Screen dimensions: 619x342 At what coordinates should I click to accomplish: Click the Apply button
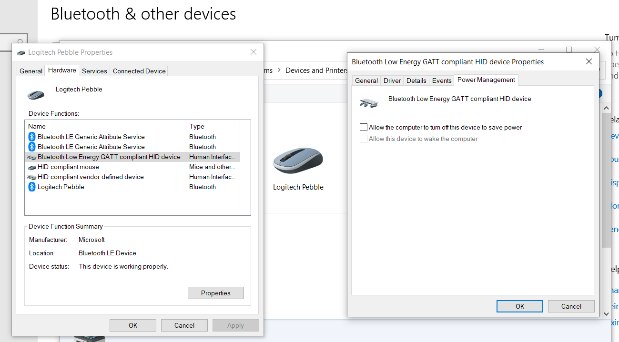pos(235,325)
